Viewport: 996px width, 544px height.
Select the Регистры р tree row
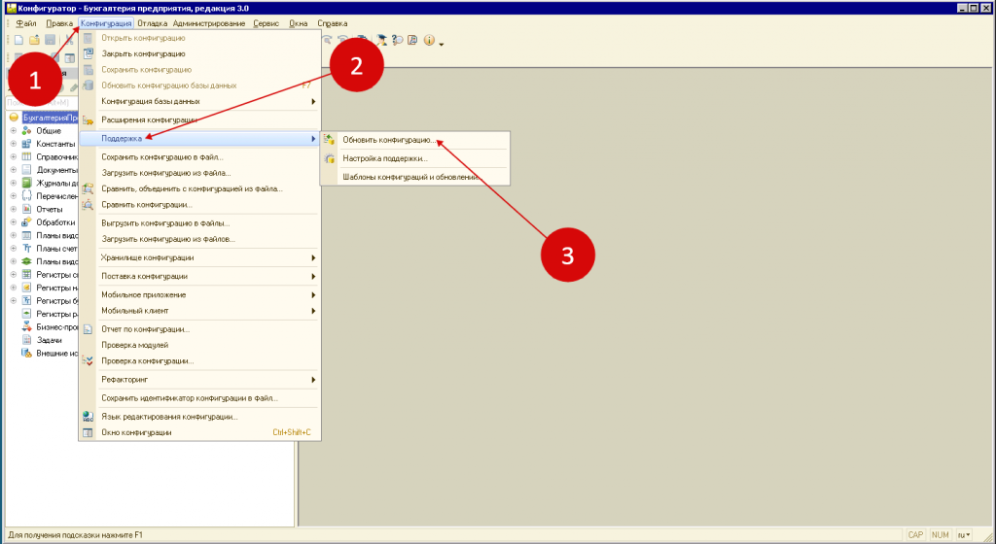[x=56, y=314]
